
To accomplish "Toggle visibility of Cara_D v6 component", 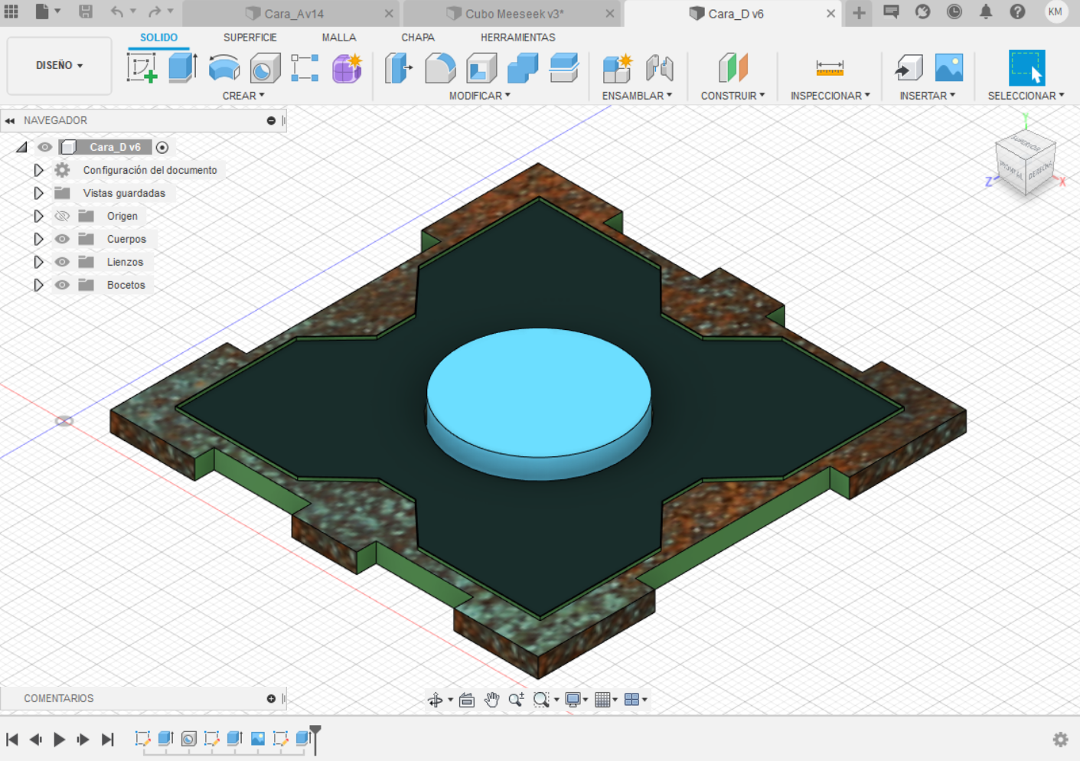I will click(45, 147).
